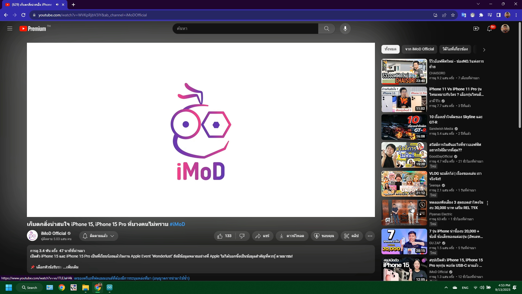Open File Explorer from taskbar

[86, 287]
